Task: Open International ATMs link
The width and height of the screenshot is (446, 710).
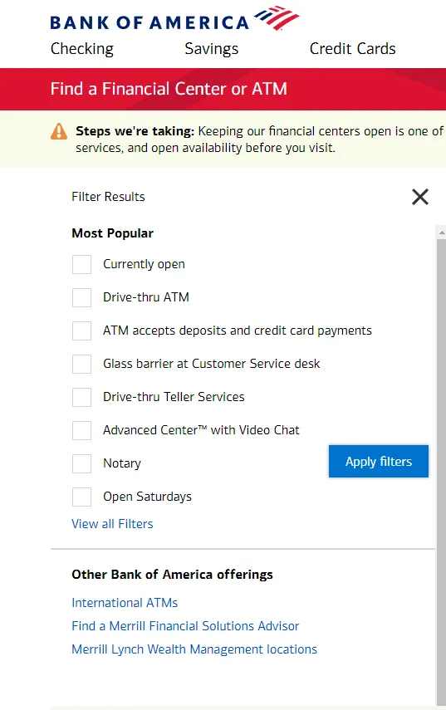Action: pyautogui.click(x=125, y=603)
